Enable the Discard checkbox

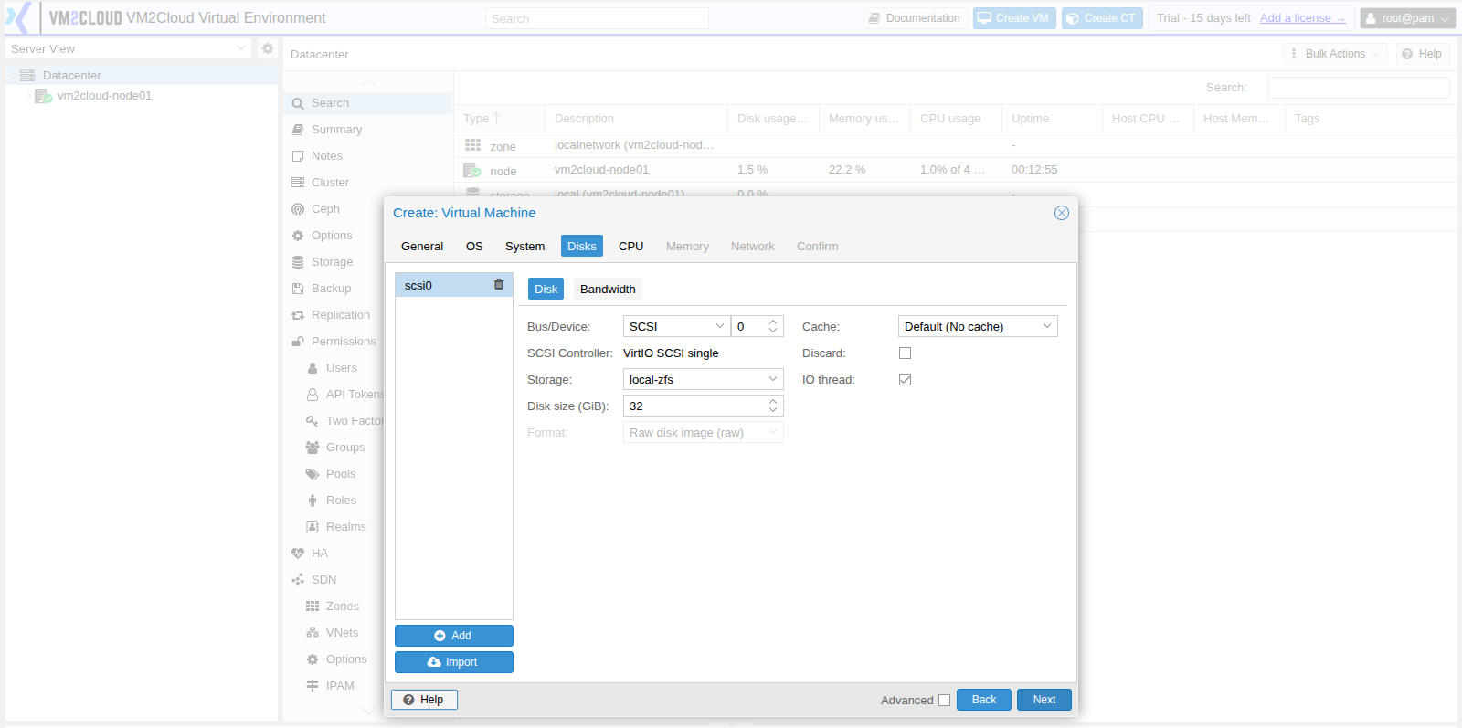(x=905, y=353)
